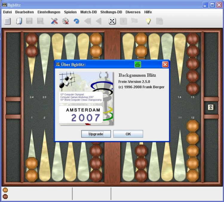Roll the dice with the toolbar icon
This screenshot has width=224, height=202.
[x=112, y=21]
